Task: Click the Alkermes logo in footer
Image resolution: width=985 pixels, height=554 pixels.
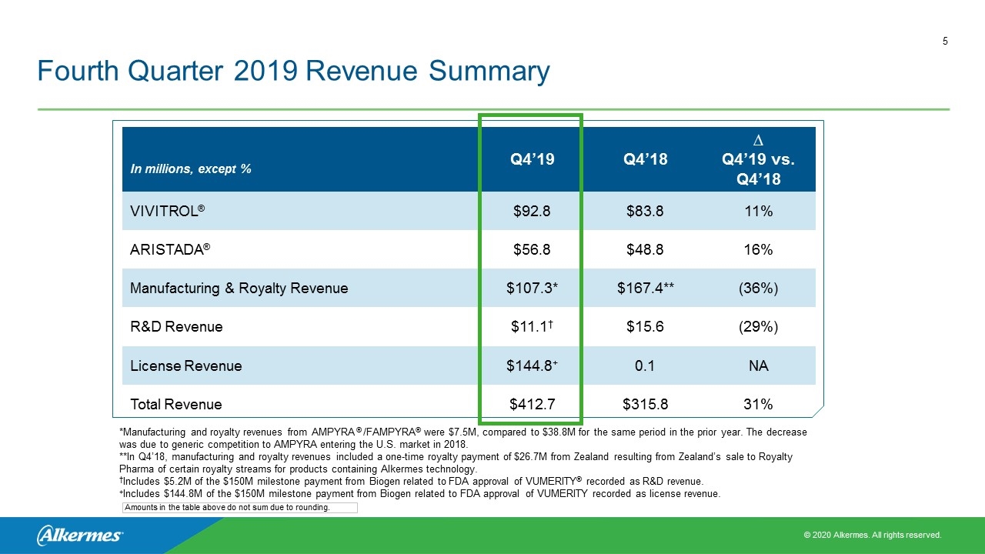Action: coord(79,536)
